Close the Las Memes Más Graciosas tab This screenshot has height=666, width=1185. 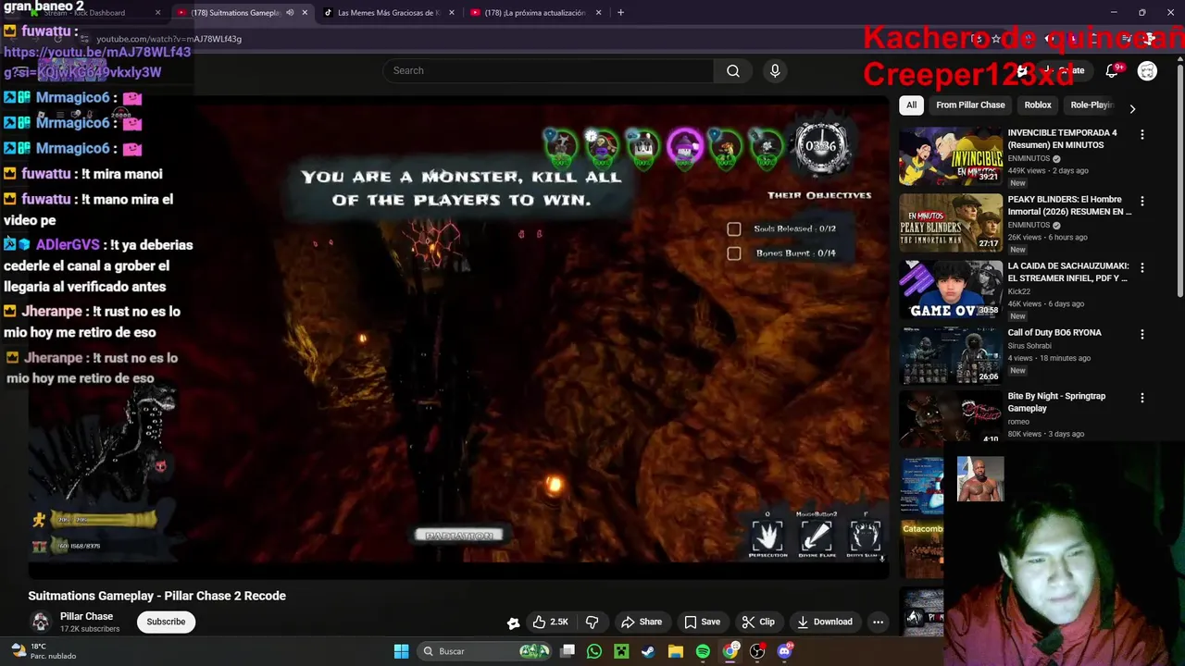(452, 13)
